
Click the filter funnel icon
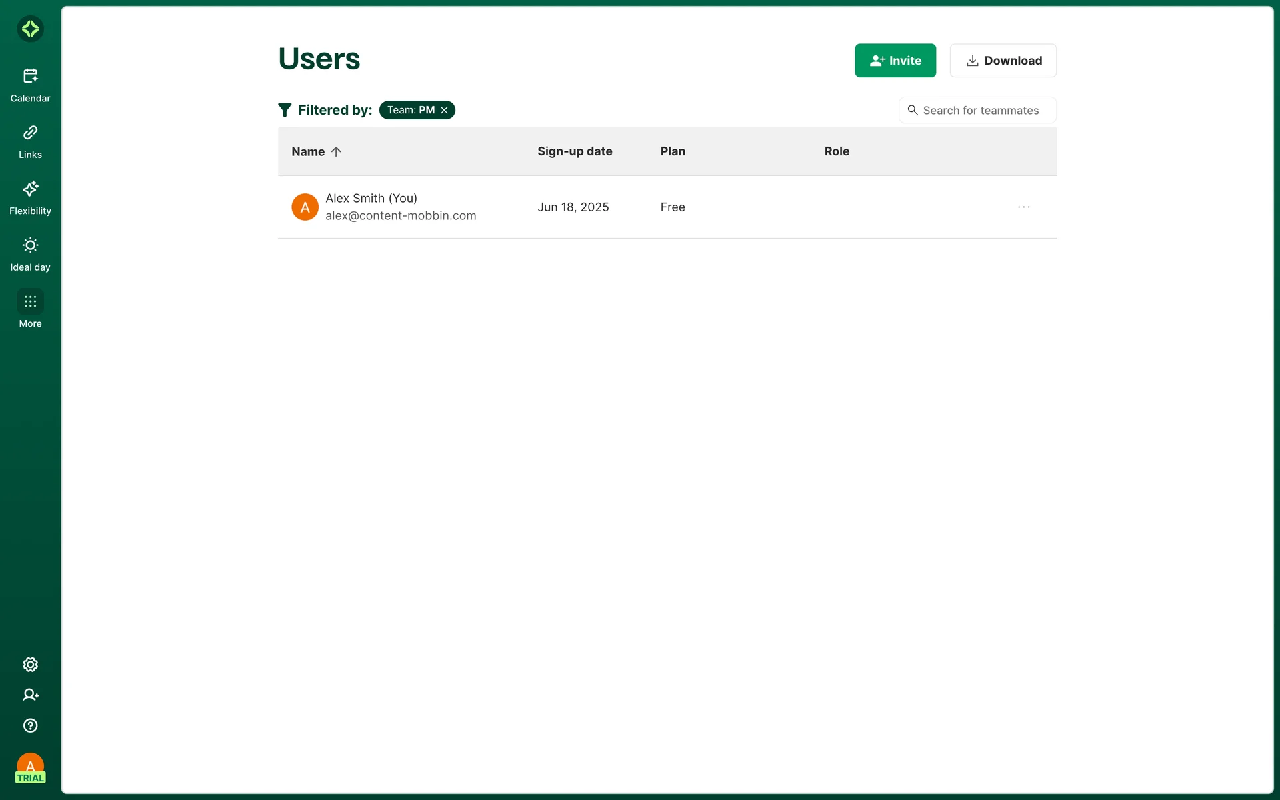tap(285, 110)
